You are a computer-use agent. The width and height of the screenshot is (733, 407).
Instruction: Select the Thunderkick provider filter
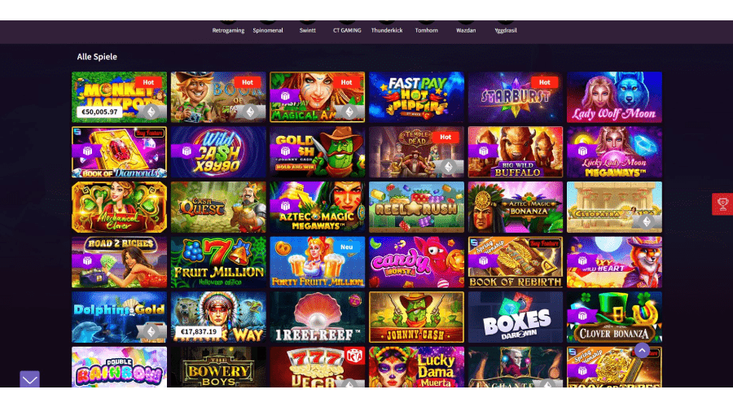coord(387,30)
